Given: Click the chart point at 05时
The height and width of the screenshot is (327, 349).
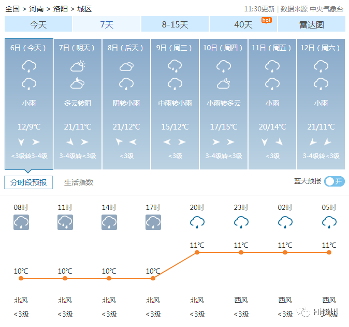Looking at the screenshot, I should 329,252.
